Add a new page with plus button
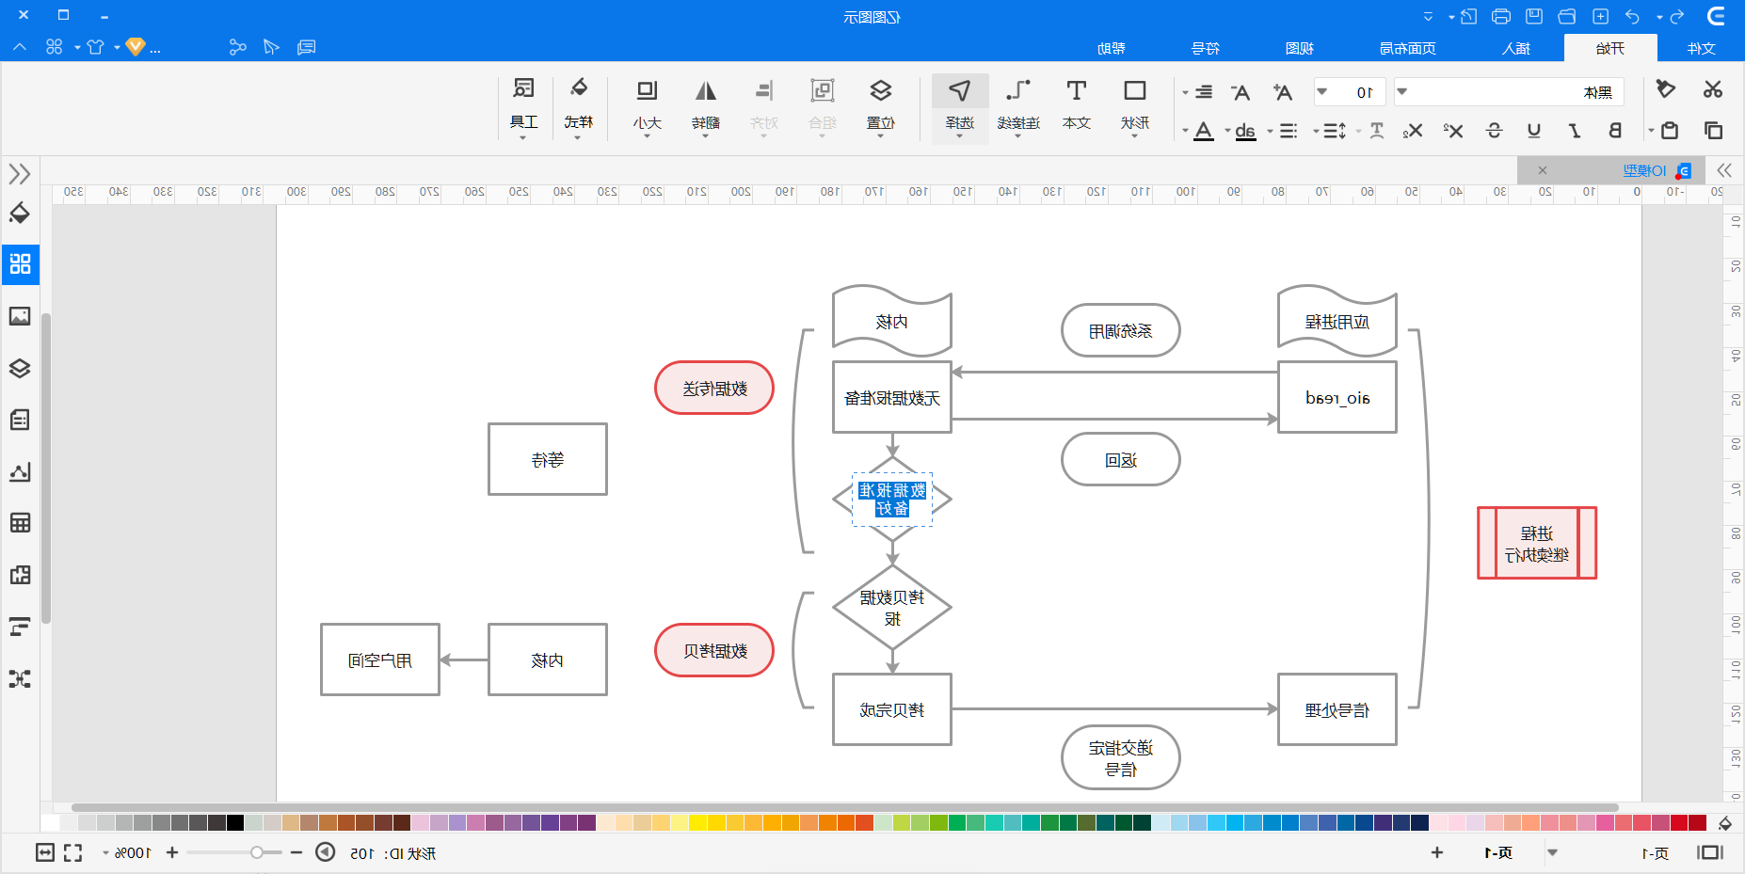The height and width of the screenshot is (874, 1745). tap(1437, 852)
